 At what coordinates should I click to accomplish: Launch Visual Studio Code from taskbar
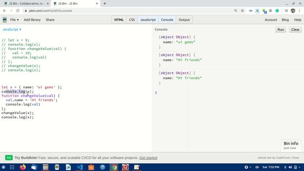tap(80, 167)
